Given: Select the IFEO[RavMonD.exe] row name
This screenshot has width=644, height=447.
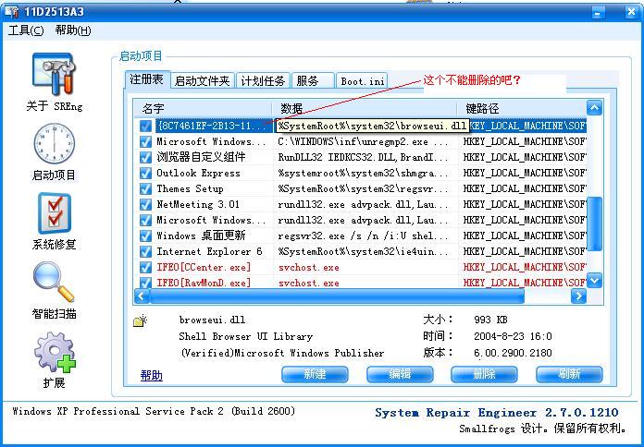Looking at the screenshot, I should [204, 283].
